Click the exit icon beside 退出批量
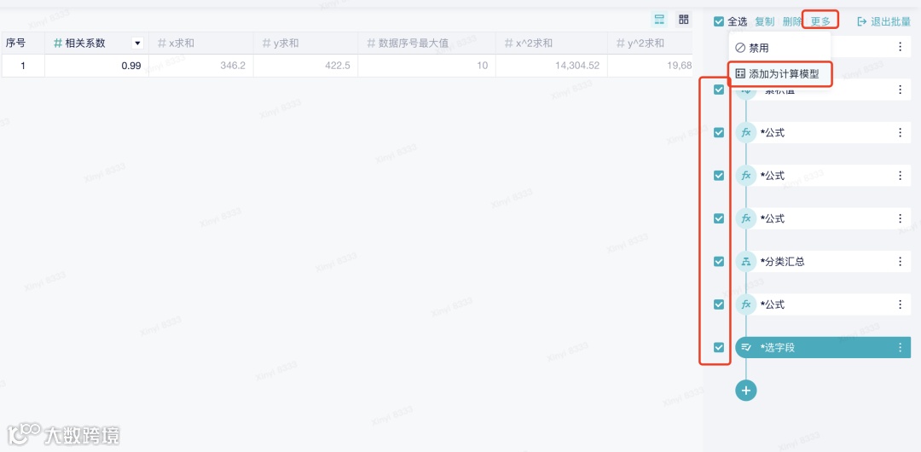Screen dimensions: 921x452 click(861, 22)
